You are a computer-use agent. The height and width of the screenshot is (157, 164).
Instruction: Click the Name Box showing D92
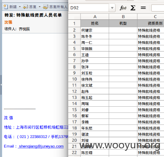click(89, 8)
